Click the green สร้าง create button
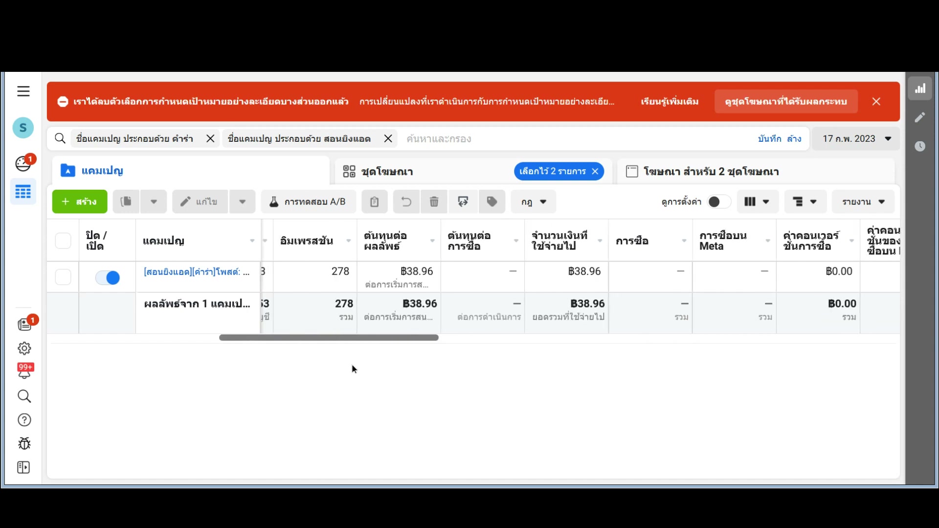Viewport: 939px width, 528px height. tap(80, 202)
